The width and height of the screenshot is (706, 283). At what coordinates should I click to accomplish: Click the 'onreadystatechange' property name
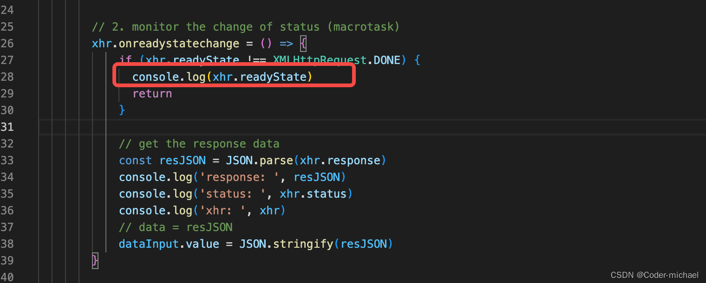179,44
